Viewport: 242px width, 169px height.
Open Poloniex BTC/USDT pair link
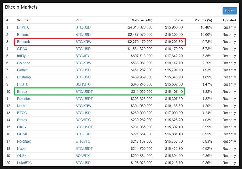(x=84, y=99)
